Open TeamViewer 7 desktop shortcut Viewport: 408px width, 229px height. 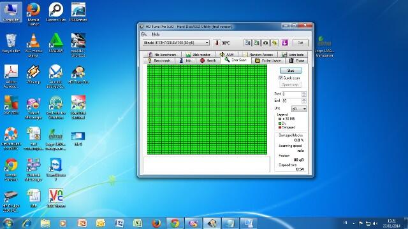(55, 169)
